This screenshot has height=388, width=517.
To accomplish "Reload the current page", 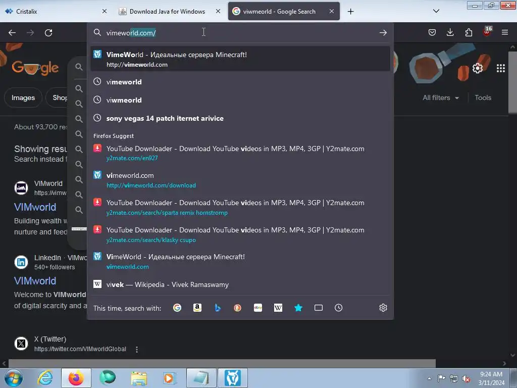I will (x=48, y=33).
